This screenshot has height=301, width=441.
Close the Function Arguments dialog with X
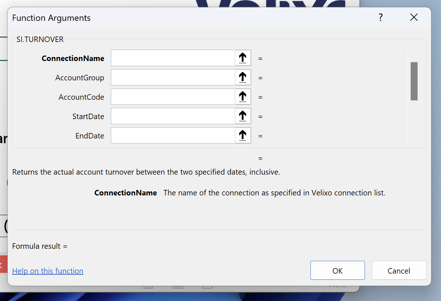(x=414, y=18)
